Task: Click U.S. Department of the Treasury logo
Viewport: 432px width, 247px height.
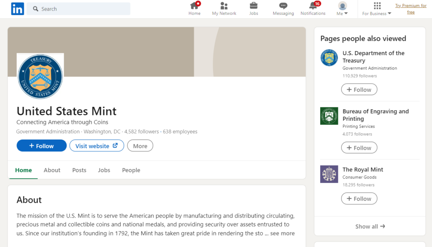Action: [329, 58]
